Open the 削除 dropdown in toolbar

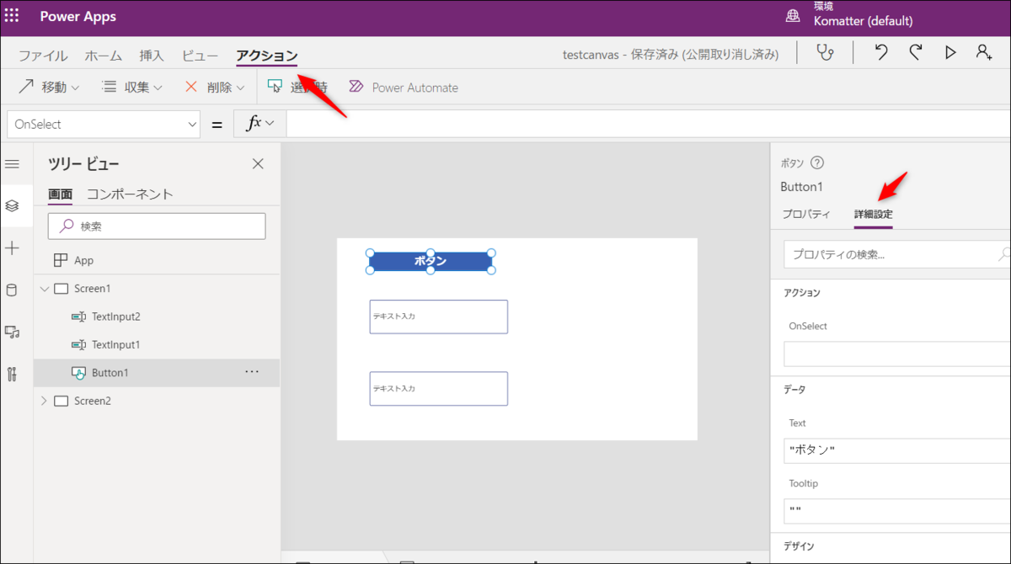[x=214, y=87]
